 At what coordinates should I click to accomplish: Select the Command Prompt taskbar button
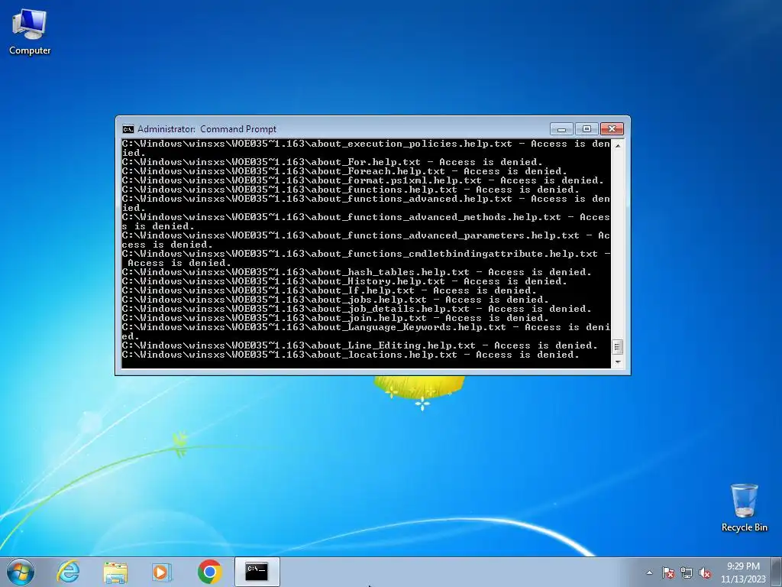(x=257, y=572)
